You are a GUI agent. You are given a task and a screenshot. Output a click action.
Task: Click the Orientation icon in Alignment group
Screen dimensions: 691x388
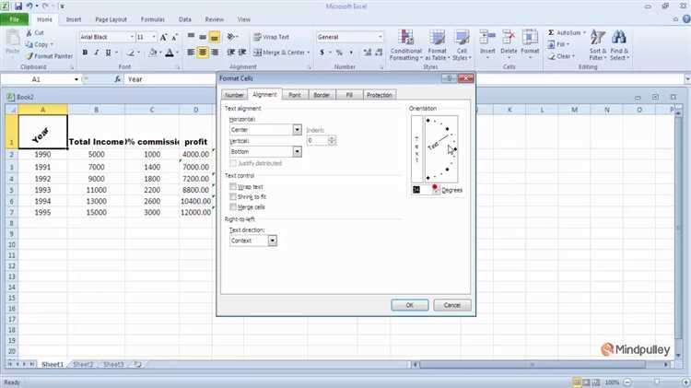[x=231, y=37]
